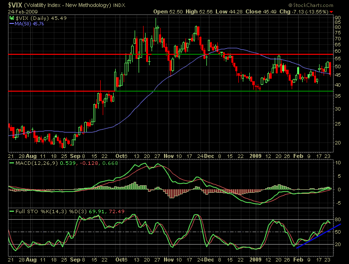Click the INDX exchange label
This screenshot has height=264, width=349.
(x=119, y=5)
